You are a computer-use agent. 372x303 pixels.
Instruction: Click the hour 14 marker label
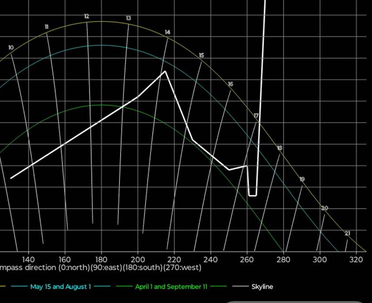click(167, 32)
